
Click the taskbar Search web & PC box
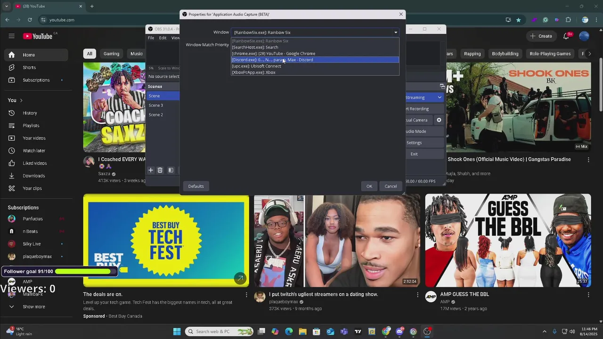click(220, 331)
